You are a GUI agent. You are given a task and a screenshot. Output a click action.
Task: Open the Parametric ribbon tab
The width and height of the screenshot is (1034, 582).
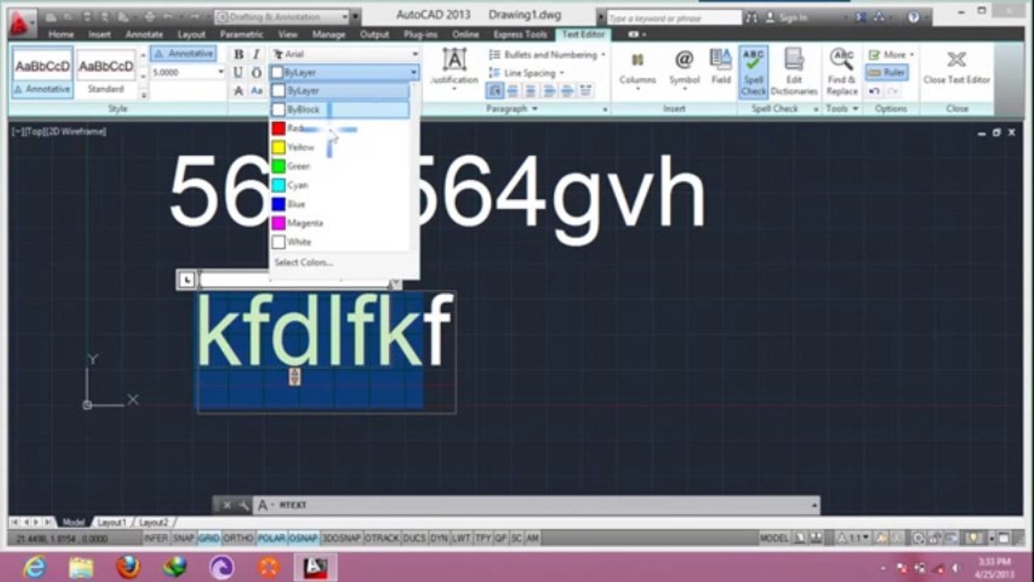coord(242,35)
